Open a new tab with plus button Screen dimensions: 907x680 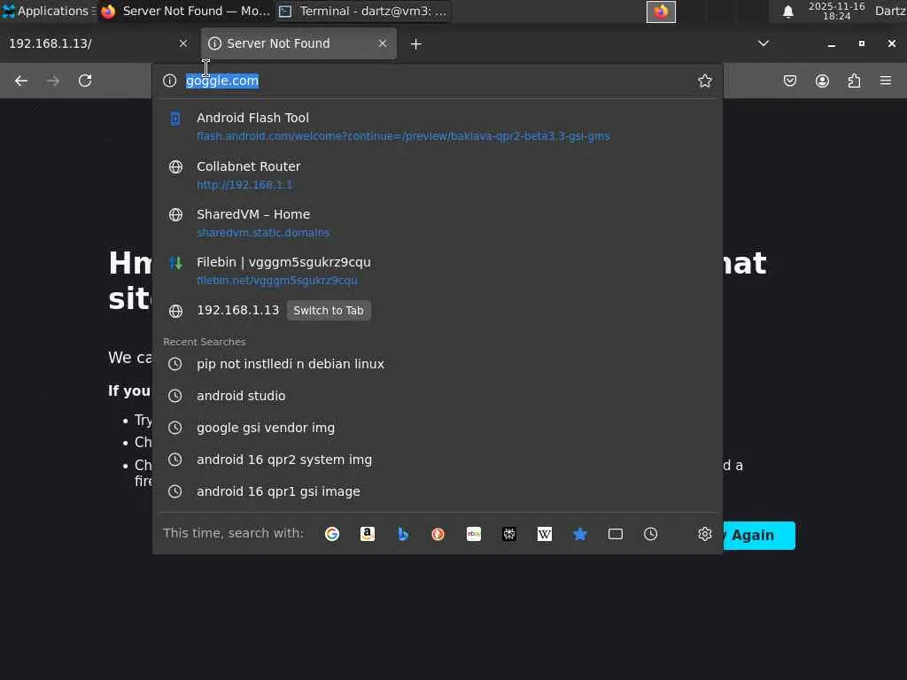[x=416, y=44]
